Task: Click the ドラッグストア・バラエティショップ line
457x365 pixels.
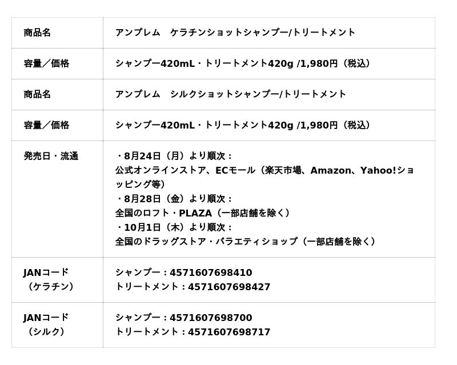Action: (245, 242)
